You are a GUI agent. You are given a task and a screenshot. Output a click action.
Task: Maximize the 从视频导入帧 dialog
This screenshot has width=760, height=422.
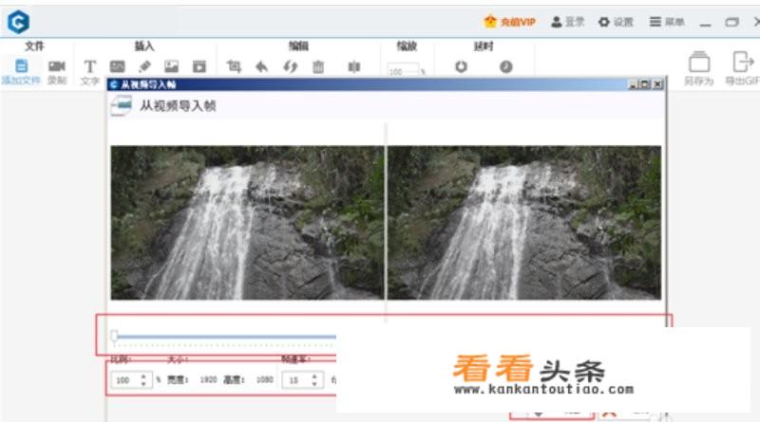tap(645, 84)
